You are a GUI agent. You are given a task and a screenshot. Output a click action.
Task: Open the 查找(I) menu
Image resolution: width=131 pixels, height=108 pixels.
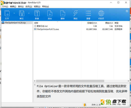click(x=21, y=7)
